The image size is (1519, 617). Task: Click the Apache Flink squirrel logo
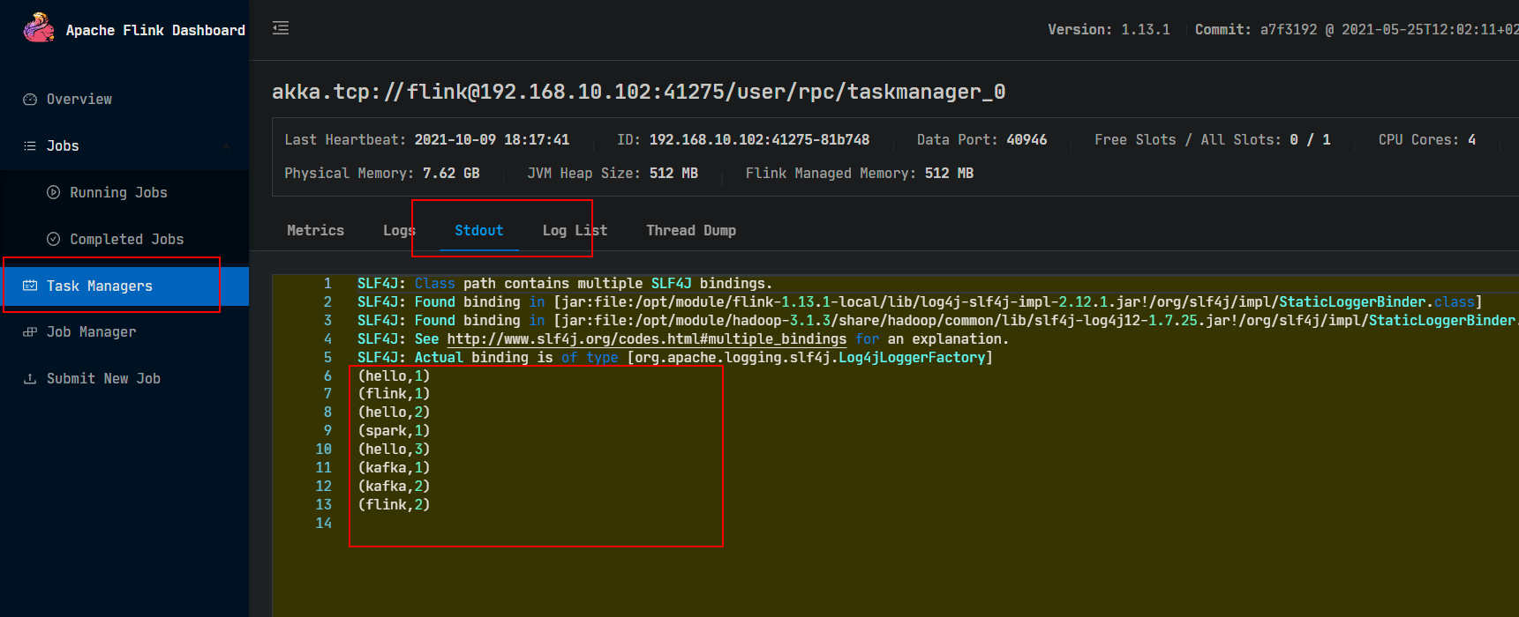(x=38, y=28)
